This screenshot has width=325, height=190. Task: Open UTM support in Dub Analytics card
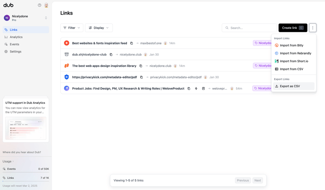coord(26,120)
